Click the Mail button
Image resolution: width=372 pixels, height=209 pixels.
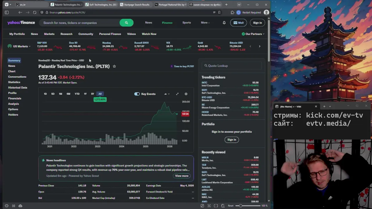pos(238,23)
